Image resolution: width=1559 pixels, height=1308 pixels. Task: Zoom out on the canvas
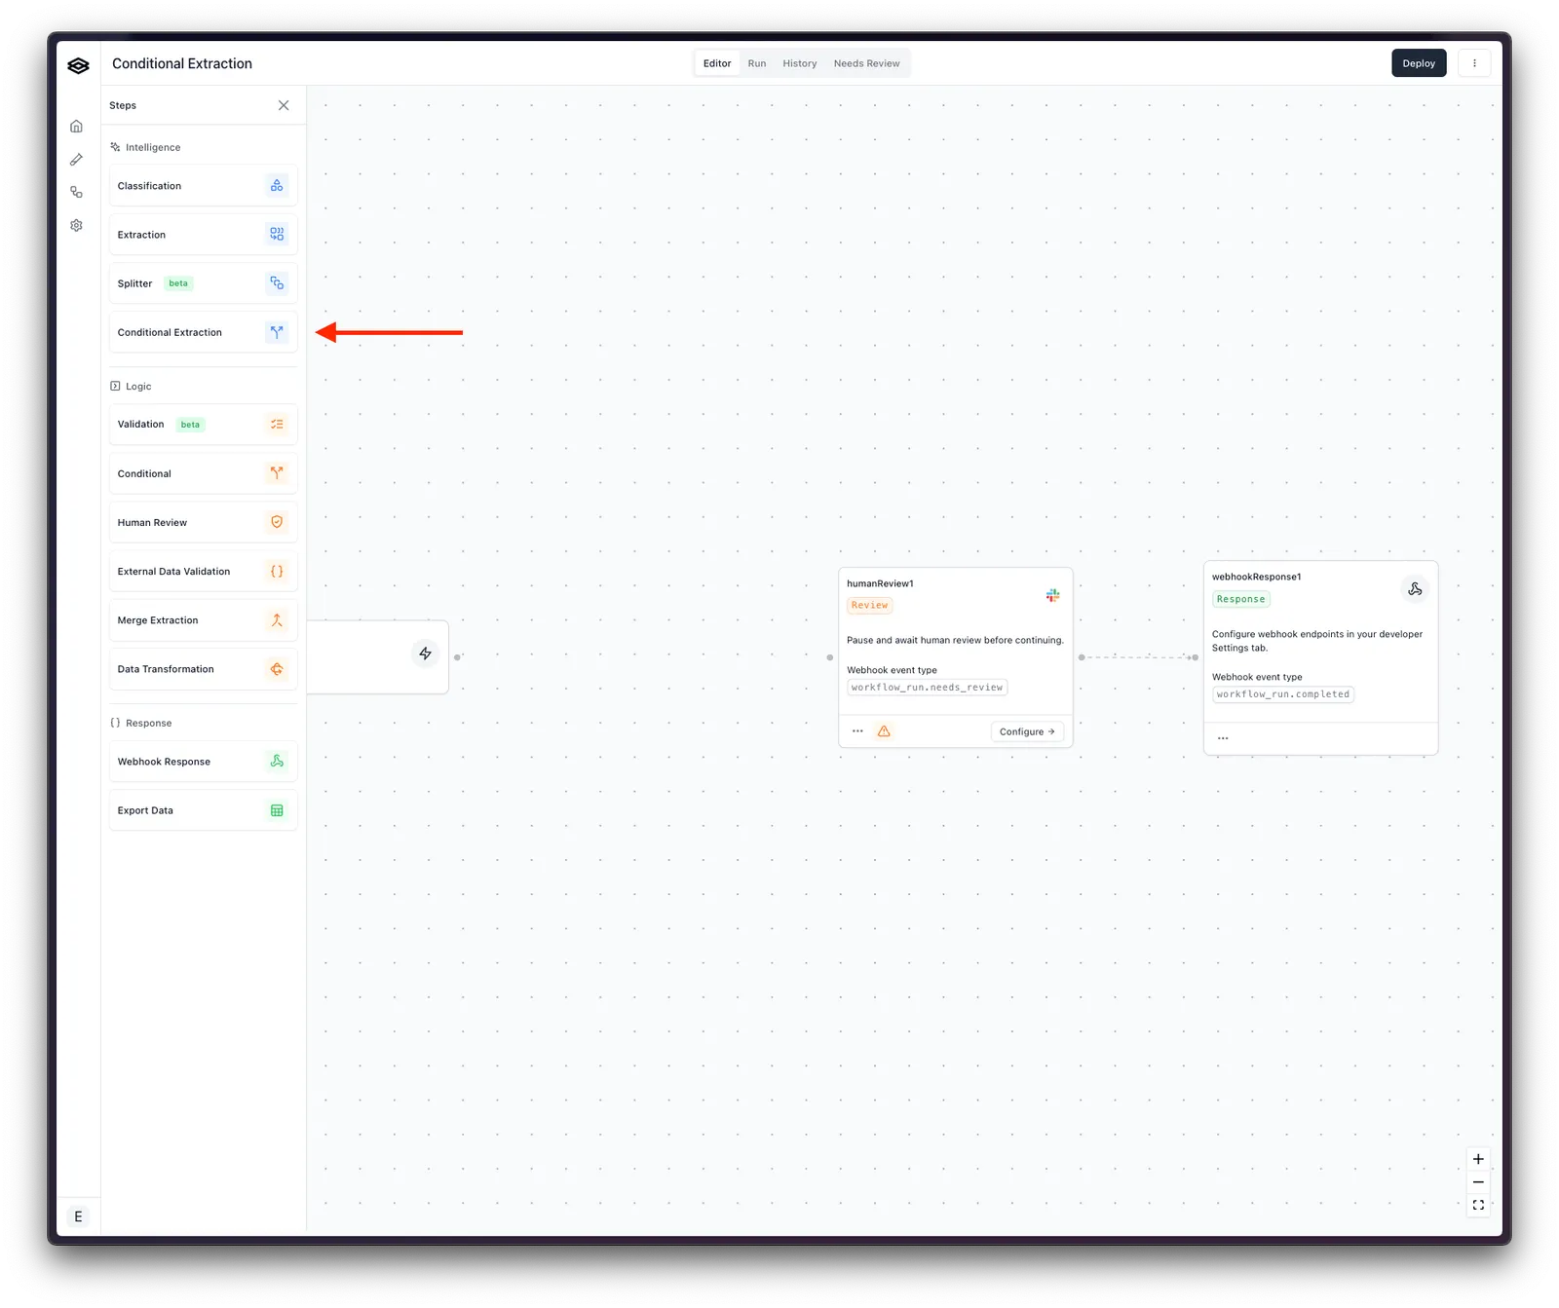tap(1478, 1182)
